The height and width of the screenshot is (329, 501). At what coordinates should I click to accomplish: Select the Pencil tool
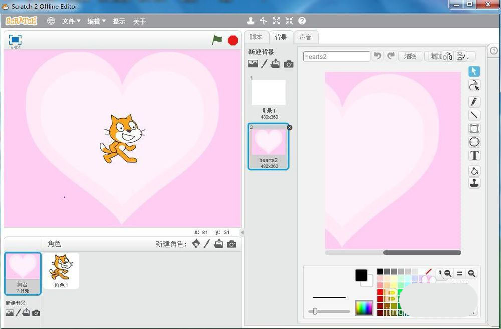(x=474, y=102)
